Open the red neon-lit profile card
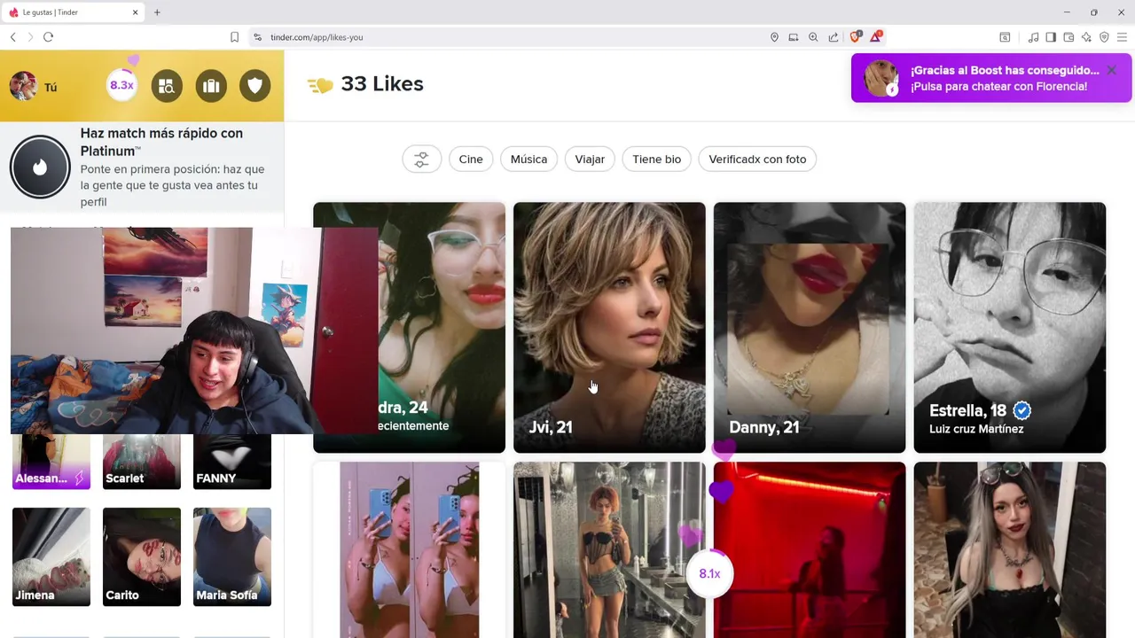This screenshot has height=638, width=1135. [810, 549]
